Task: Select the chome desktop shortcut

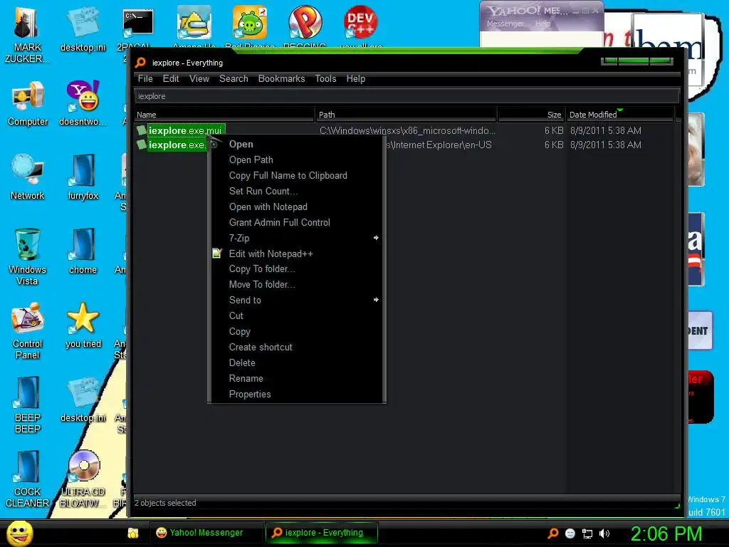Action: 83,244
